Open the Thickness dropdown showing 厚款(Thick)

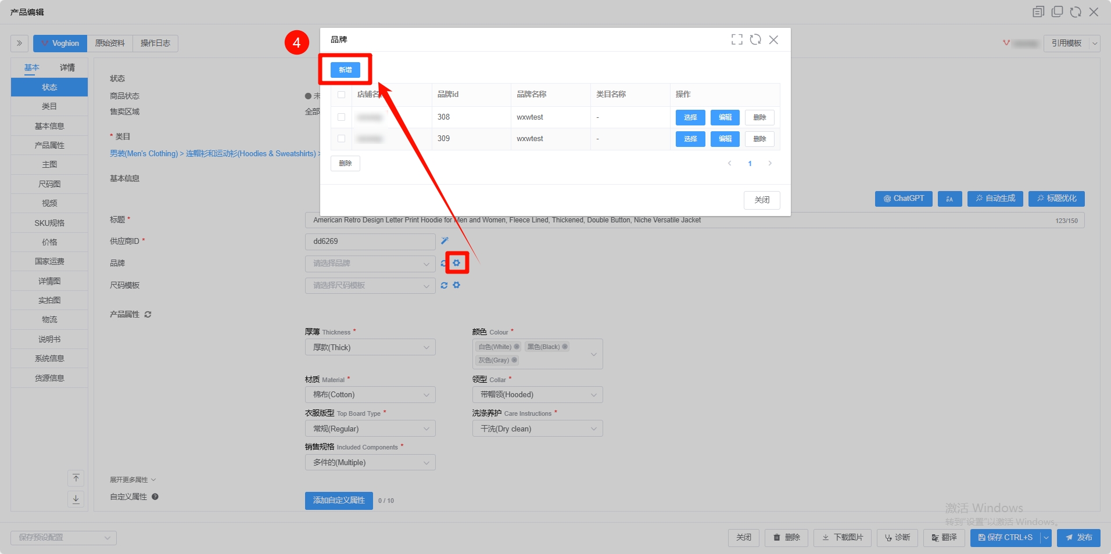[370, 347]
